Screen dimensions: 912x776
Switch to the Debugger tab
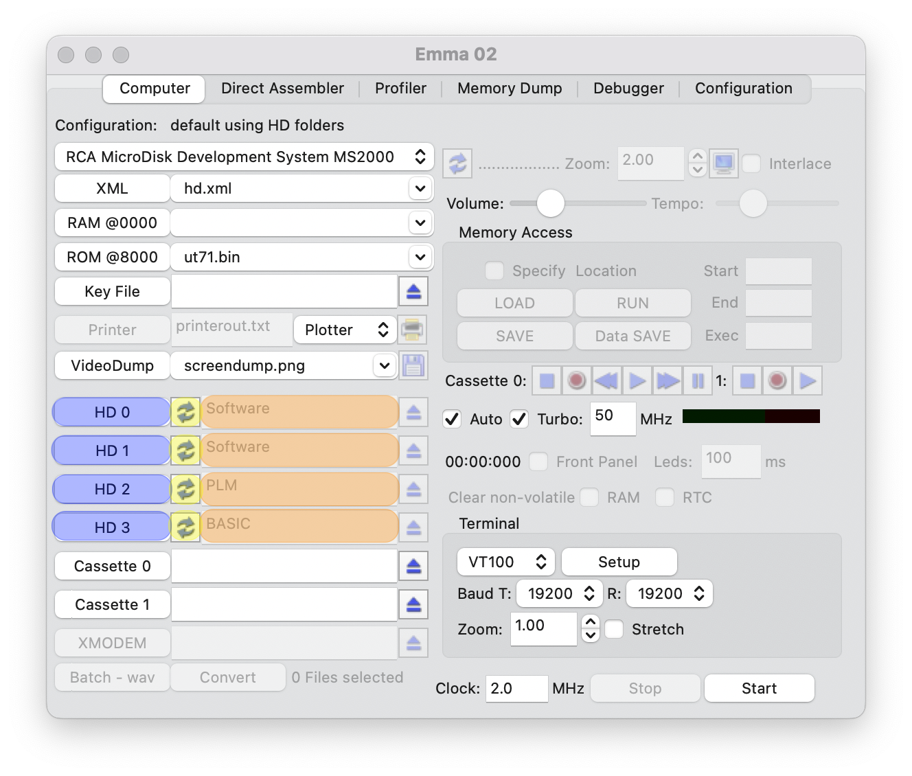628,89
